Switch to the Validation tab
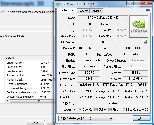Screen dimensions: 154x125 pos(97,11)
